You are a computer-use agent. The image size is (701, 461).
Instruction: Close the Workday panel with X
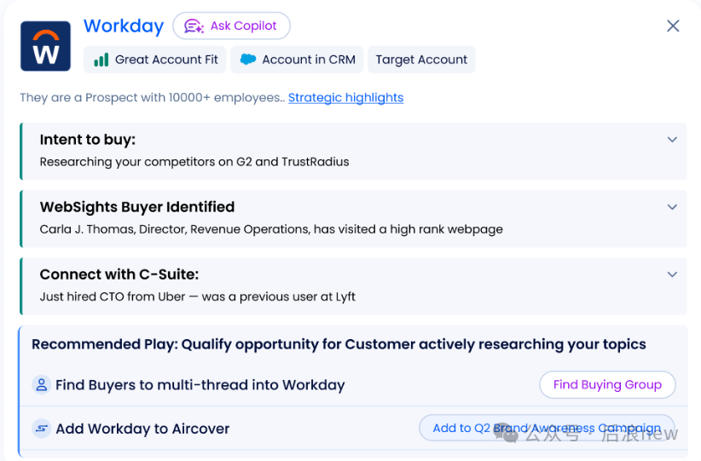coord(673,26)
